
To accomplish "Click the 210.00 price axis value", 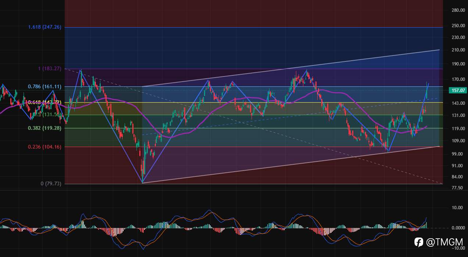I will click(x=458, y=50).
